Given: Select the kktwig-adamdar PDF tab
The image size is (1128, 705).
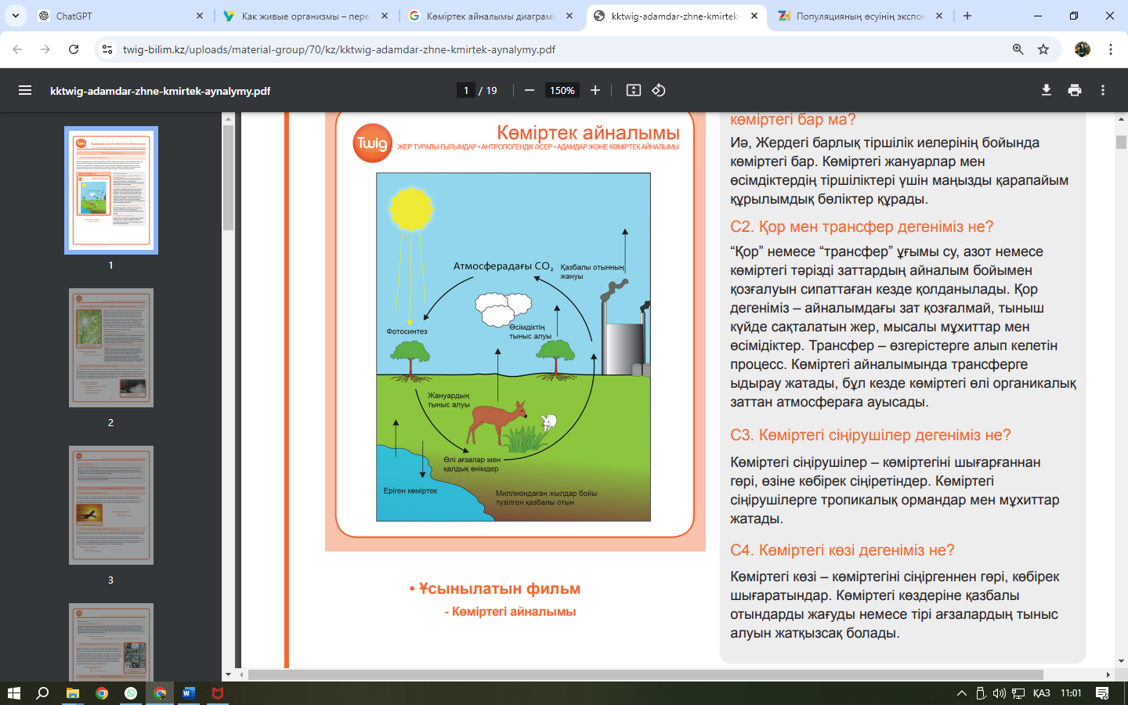Looking at the screenshot, I should point(674,16).
